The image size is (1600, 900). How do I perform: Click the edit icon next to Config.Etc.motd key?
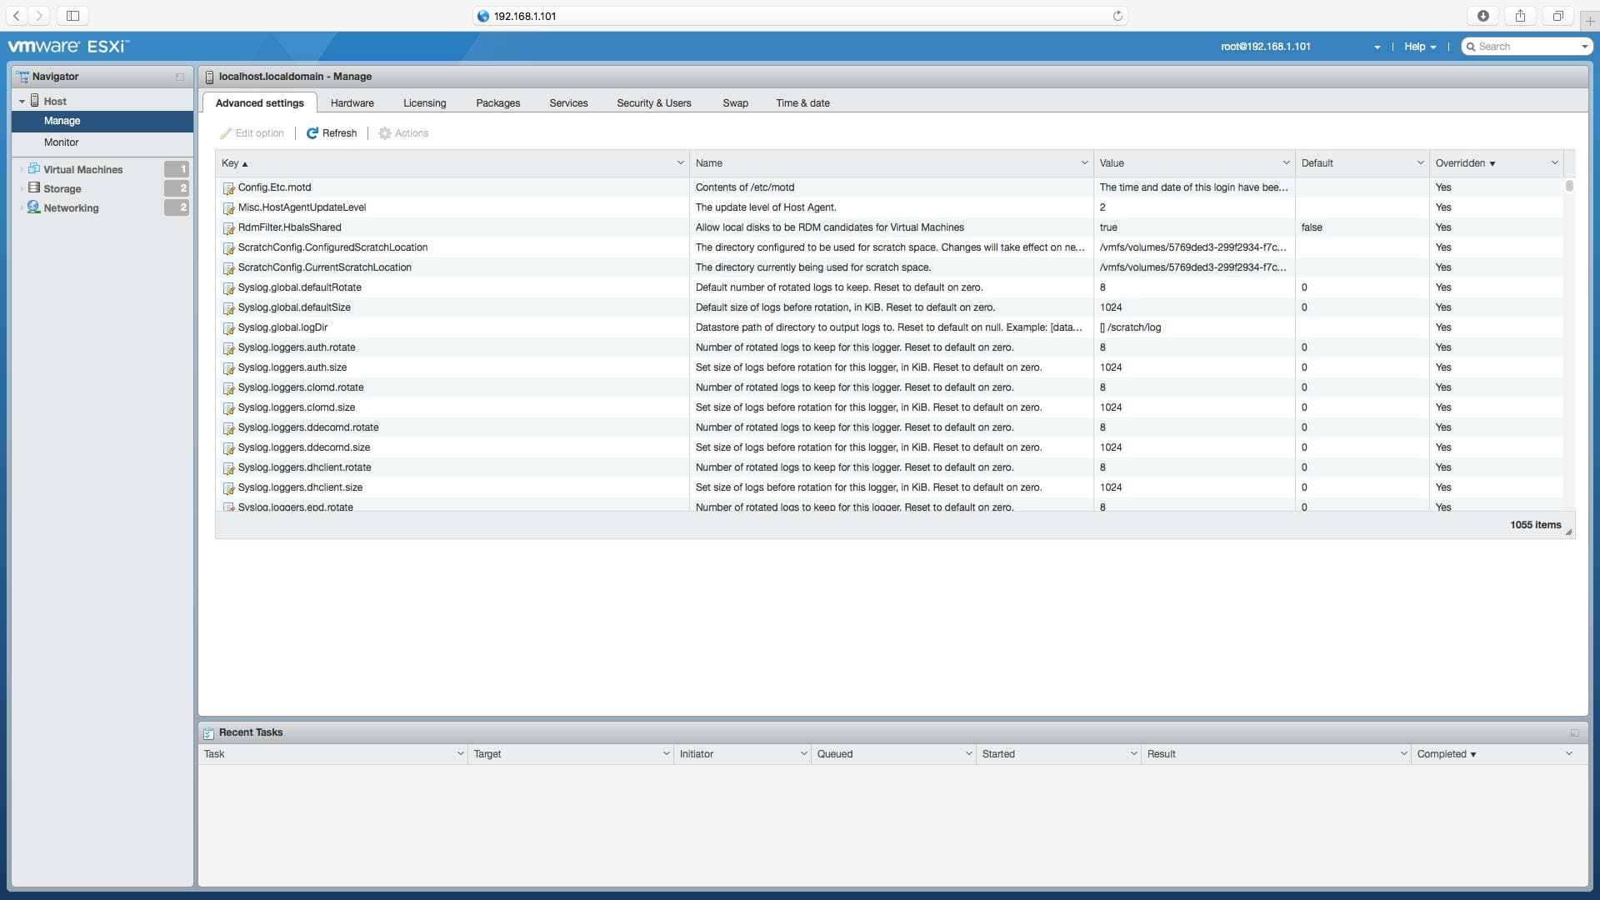[x=229, y=189]
